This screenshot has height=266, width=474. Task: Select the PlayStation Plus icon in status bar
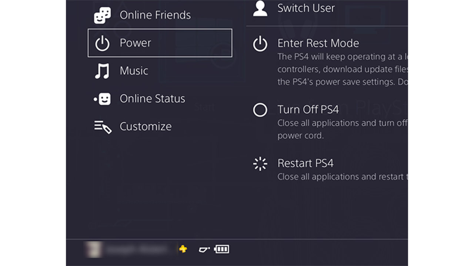pyautogui.click(x=183, y=249)
